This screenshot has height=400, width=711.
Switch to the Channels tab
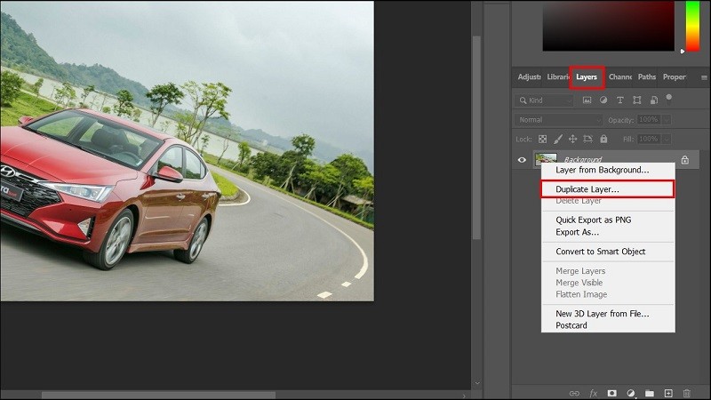click(x=619, y=77)
